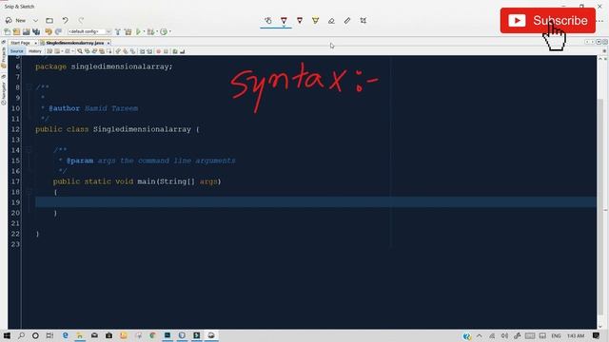Click ENG language indicator
The image size is (609, 342).
click(556, 335)
